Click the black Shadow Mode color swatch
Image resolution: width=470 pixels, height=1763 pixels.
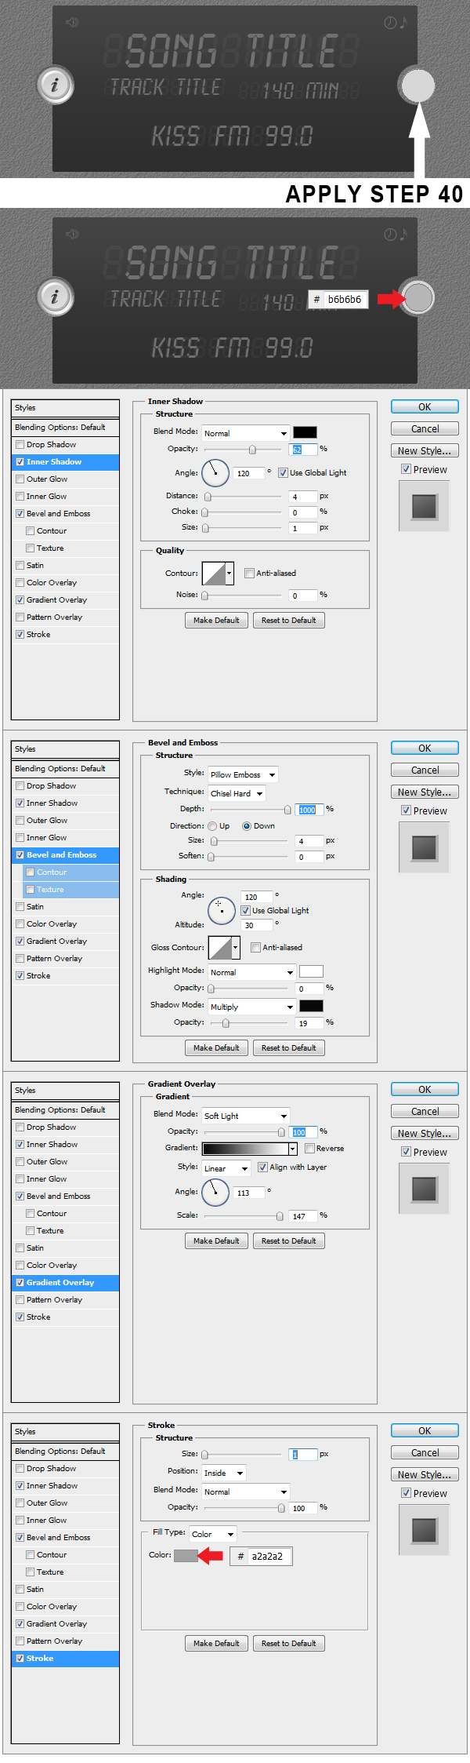point(311,1006)
